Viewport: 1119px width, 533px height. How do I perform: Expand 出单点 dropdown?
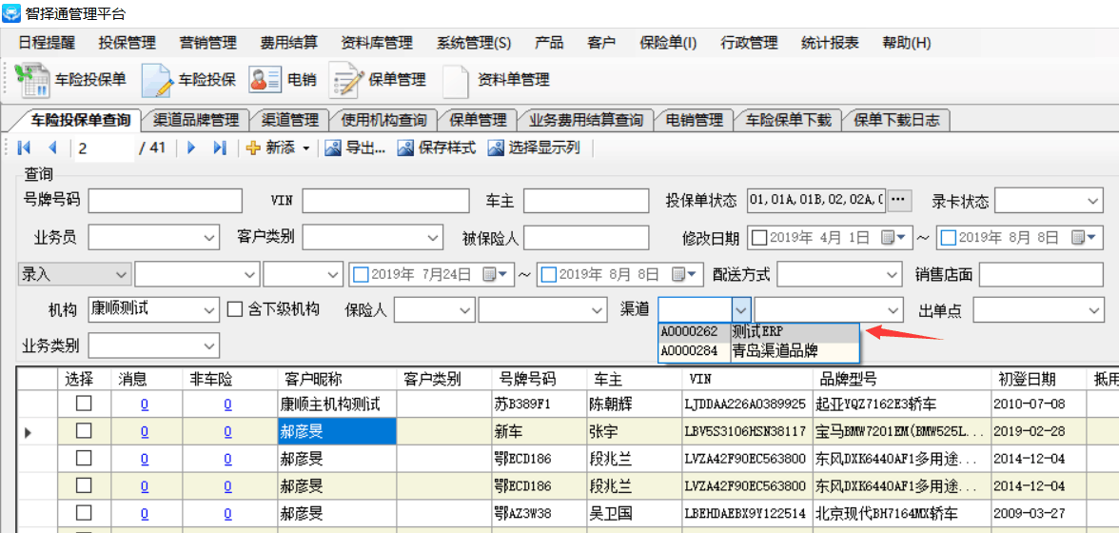coord(1093,310)
